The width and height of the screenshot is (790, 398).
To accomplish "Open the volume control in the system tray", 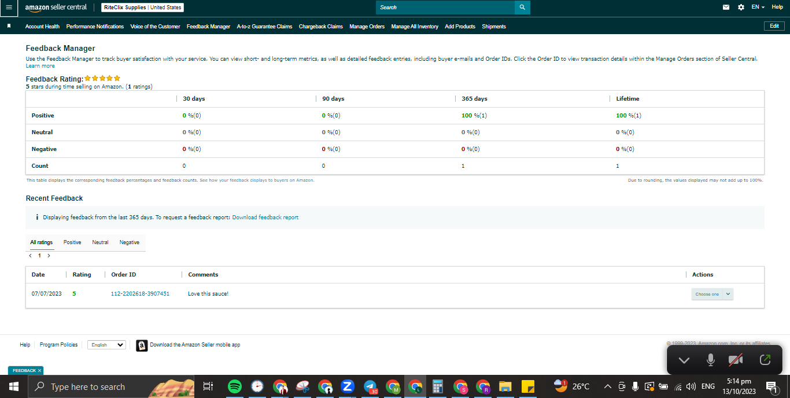I will (691, 386).
